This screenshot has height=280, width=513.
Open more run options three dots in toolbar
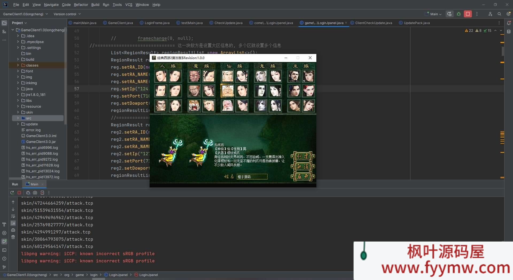(x=477, y=14)
